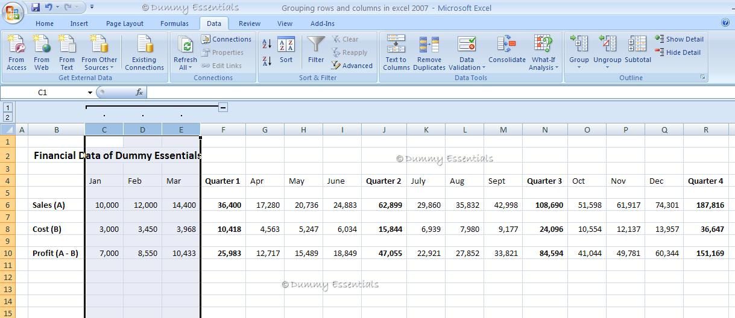Open the Add-Ins tab
Image resolution: width=735 pixels, height=318 pixels.
(323, 23)
